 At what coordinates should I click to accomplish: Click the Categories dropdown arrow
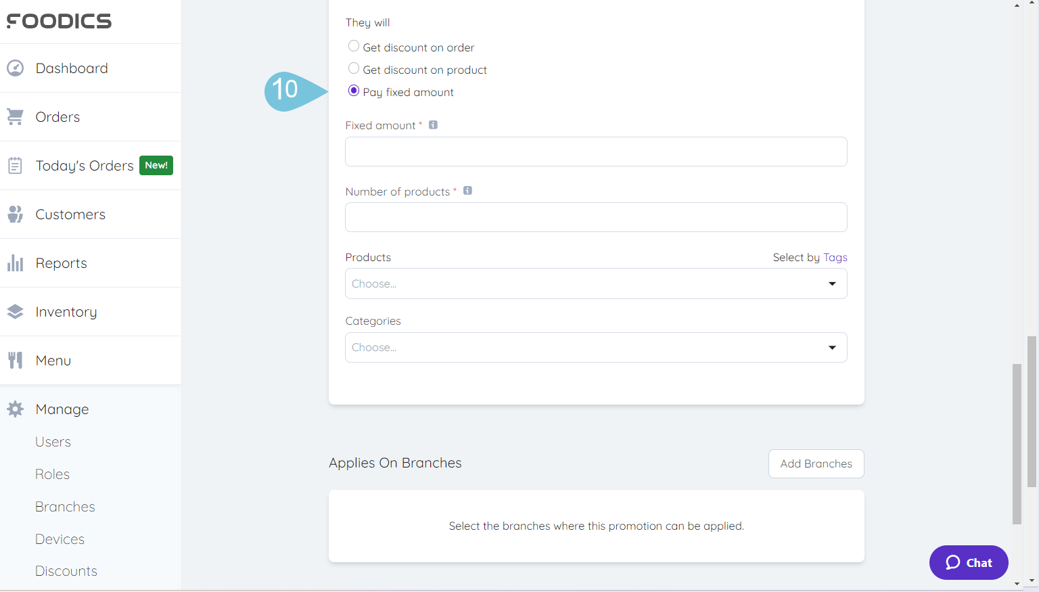click(832, 347)
